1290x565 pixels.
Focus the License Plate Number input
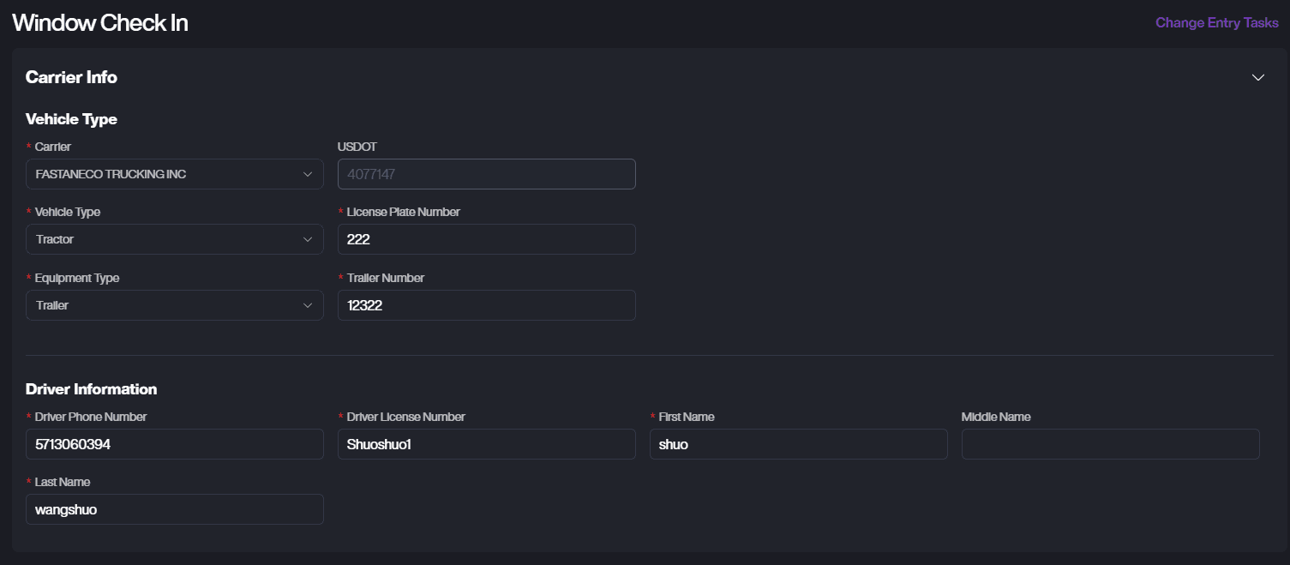point(486,239)
